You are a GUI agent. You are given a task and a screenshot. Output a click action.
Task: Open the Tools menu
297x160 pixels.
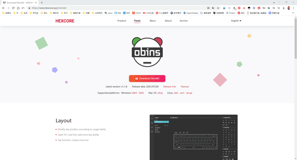[x=137, y=21]
